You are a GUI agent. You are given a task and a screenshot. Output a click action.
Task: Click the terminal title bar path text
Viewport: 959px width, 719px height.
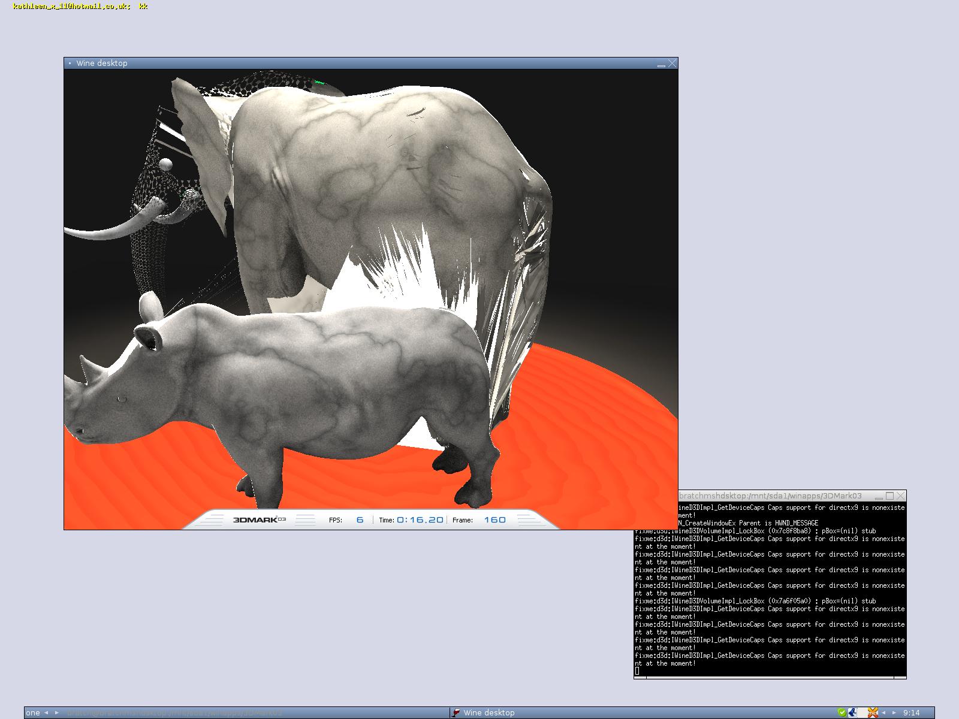[770, 496]
